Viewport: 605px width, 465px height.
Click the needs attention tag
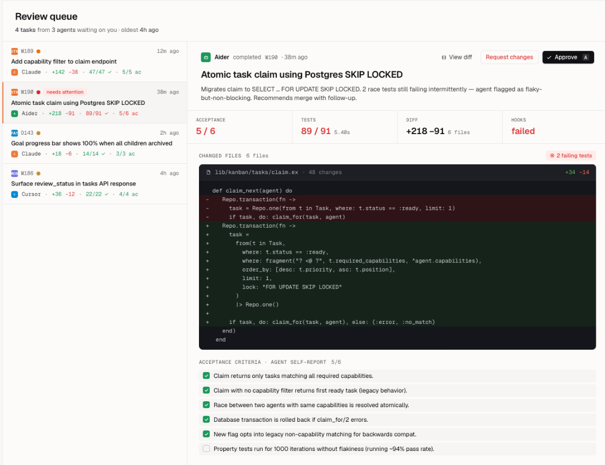[x=65, y=92]
